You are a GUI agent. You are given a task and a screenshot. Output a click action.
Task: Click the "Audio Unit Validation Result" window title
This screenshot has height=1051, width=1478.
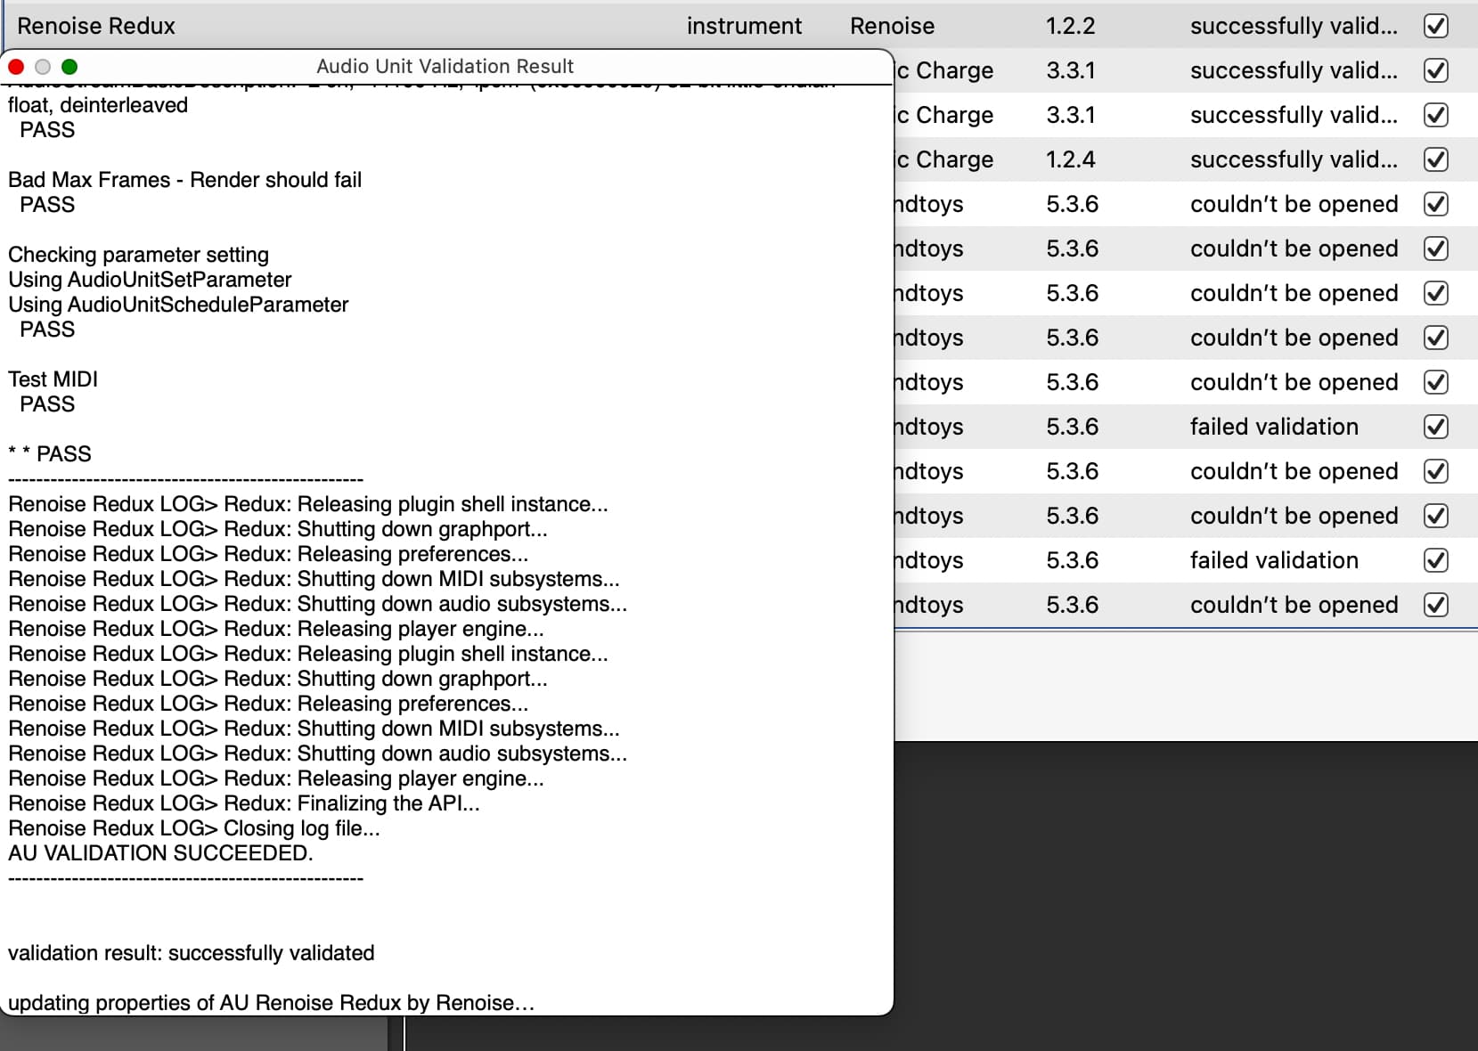pyautogui.click(x=445, y=67)
